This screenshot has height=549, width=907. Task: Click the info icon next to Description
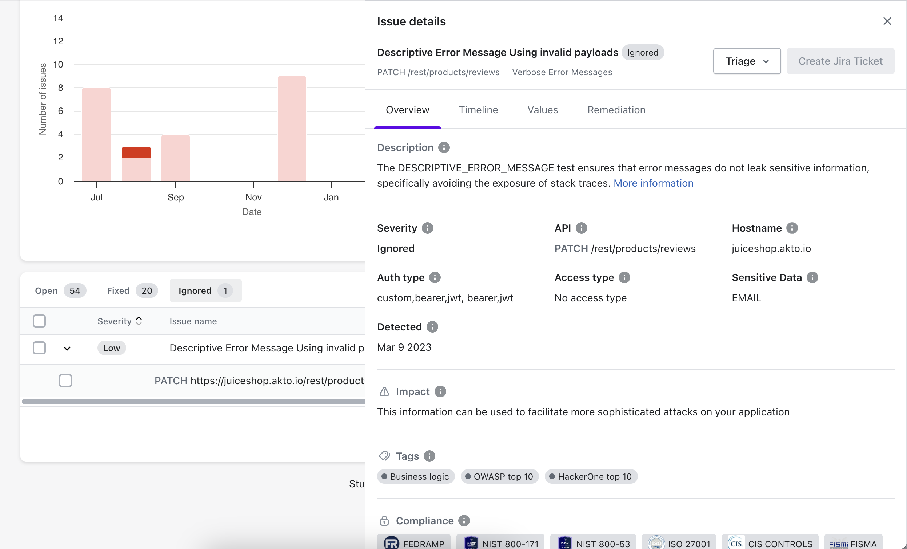point(444,148)
